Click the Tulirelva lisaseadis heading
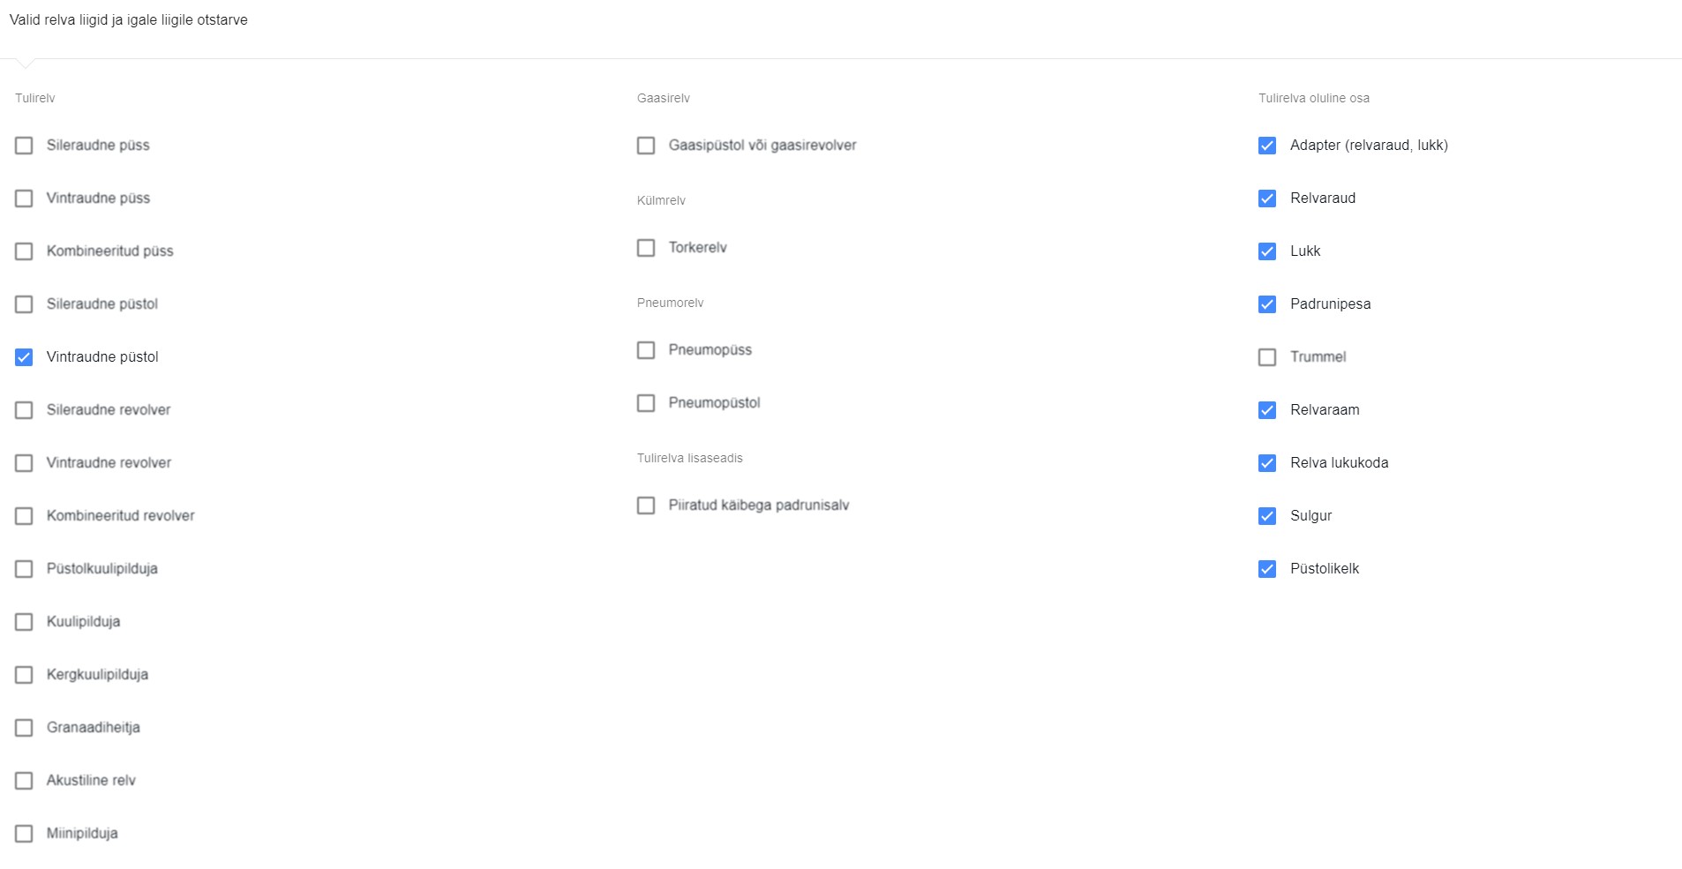This screenshot has width=1682, height=869. click(x=690, y=458)
